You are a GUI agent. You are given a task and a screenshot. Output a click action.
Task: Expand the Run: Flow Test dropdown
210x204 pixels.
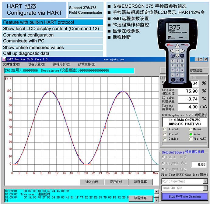[205, 181]
